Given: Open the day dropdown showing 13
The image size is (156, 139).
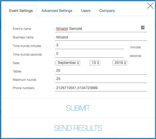Looking at the screenshot, I should tap(95, 63).
